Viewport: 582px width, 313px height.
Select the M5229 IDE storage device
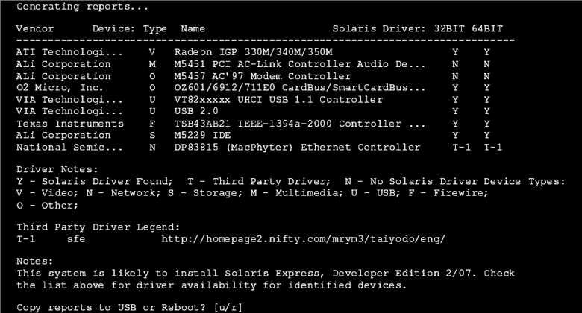(203, 136)
